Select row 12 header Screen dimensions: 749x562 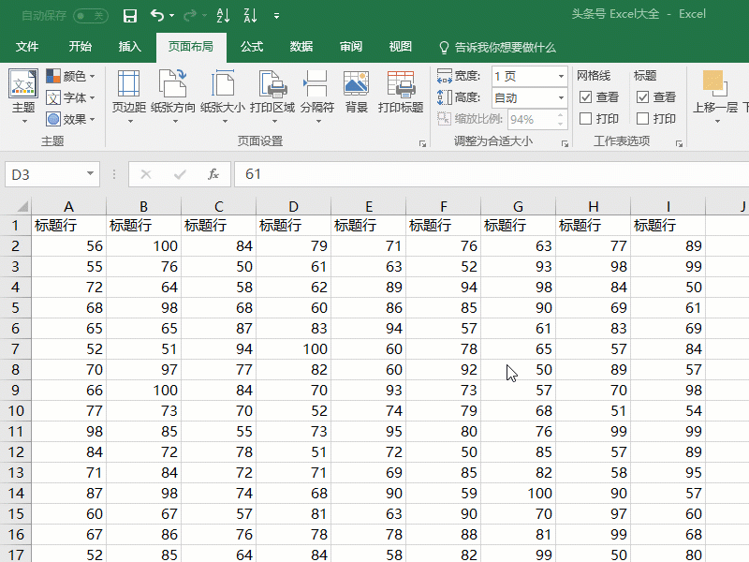pos(16,451)
